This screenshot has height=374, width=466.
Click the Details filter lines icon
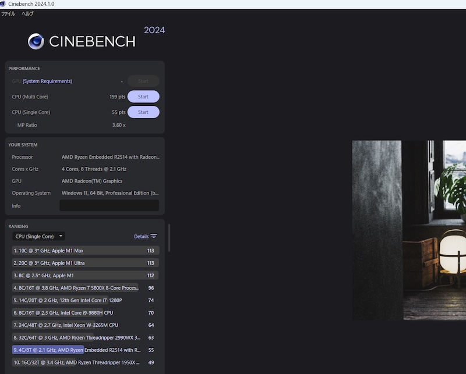pyautogui.click(x=154, y=236)
